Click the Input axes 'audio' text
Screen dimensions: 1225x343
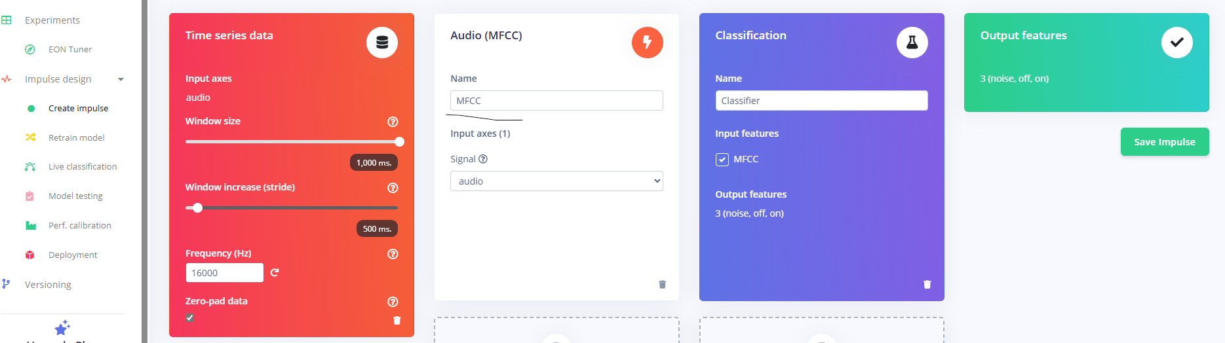click(198, 98)
